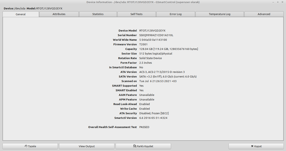Select Smartctl Version 6.6 2016-05-31 r4324
The width and height of the screenshot is (286, 151).
[153, 118]
